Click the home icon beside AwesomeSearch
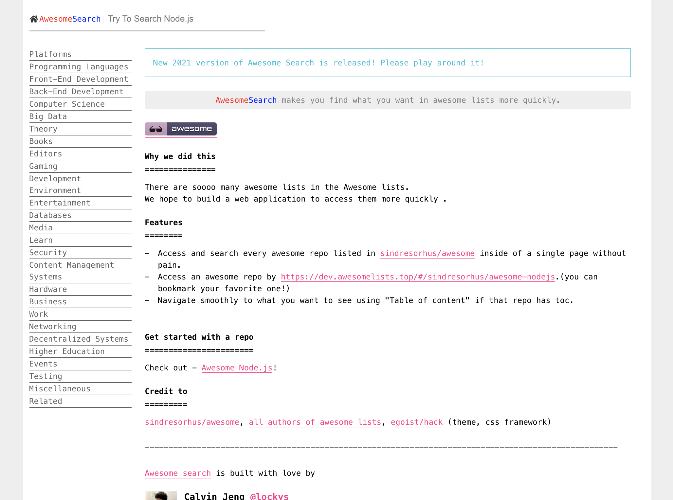Viewport: 673px width, 500px height. click(x=33, y=19)
